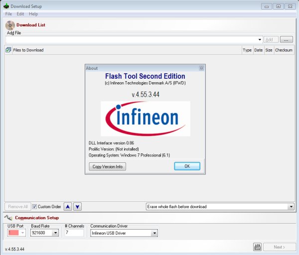Move file up with the up arrow
Viewport: 299px width, 255px height.
pyautogui.click(x=68, y=207)
